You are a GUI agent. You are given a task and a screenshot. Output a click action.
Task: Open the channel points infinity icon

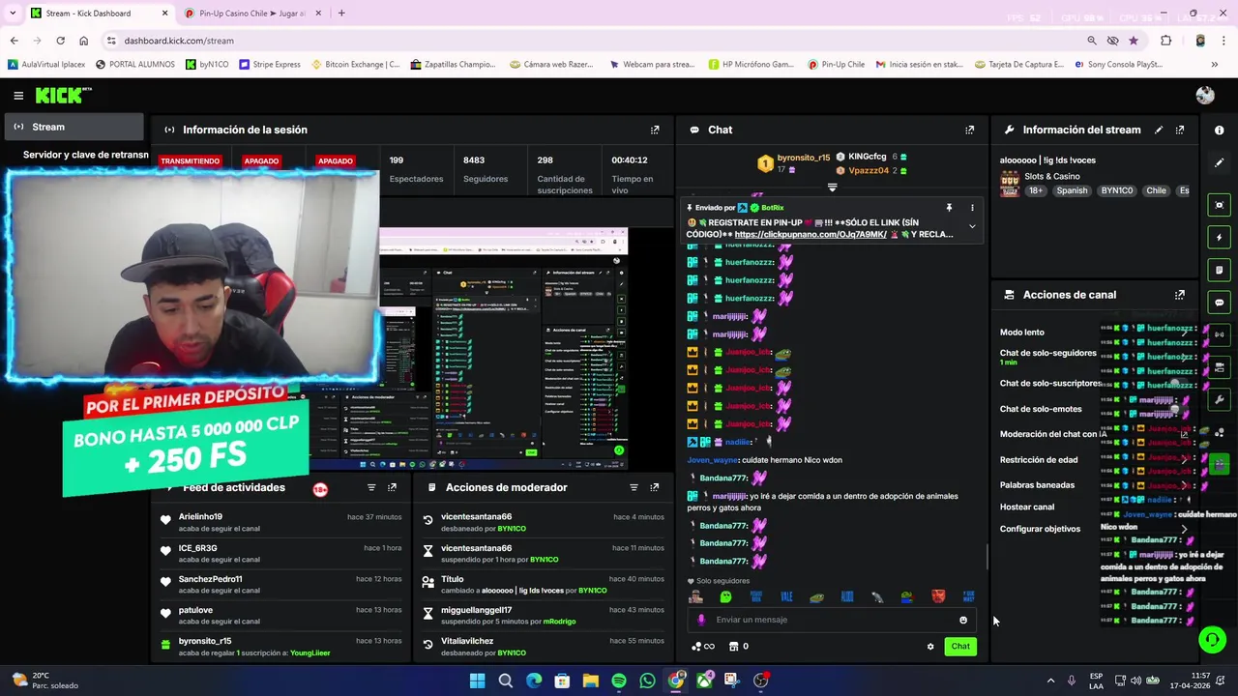(703, 647)
